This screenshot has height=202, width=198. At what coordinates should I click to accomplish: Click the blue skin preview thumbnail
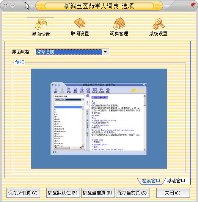click(99, 119)
